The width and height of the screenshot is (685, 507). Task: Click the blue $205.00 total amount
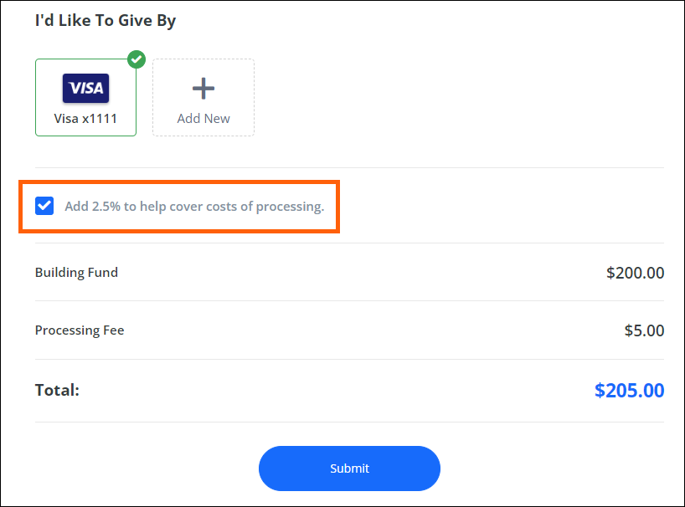point(630,390)
